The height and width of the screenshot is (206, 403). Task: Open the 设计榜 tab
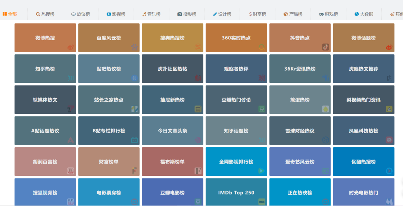pos(222,14)
